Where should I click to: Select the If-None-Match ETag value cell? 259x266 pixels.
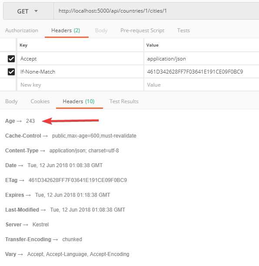click(x=202, y=72)
